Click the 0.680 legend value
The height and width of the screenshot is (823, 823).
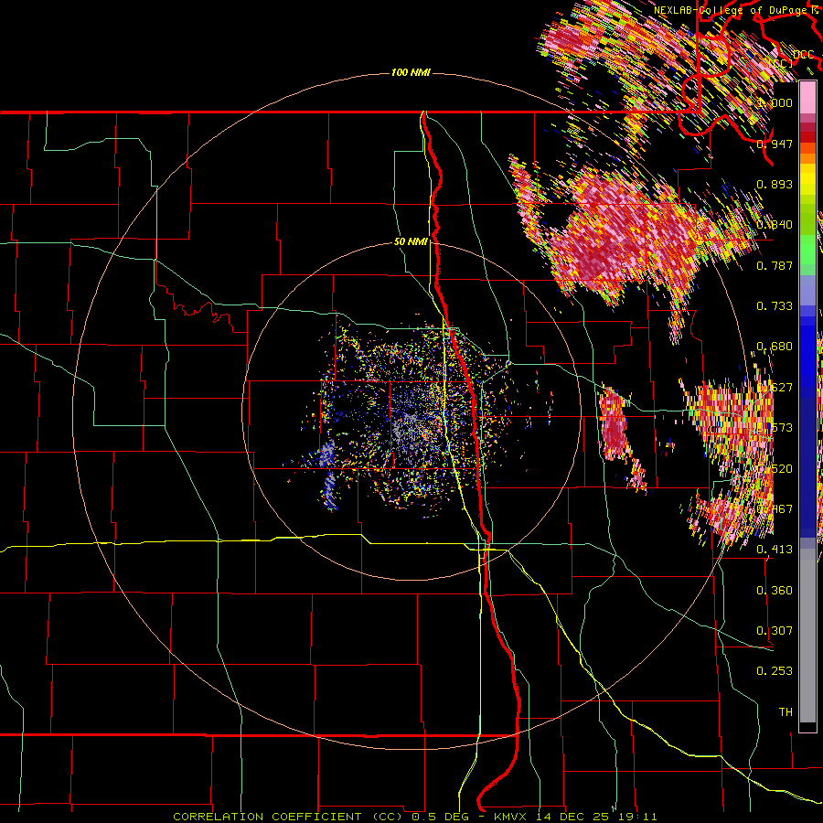click(775, 347)
